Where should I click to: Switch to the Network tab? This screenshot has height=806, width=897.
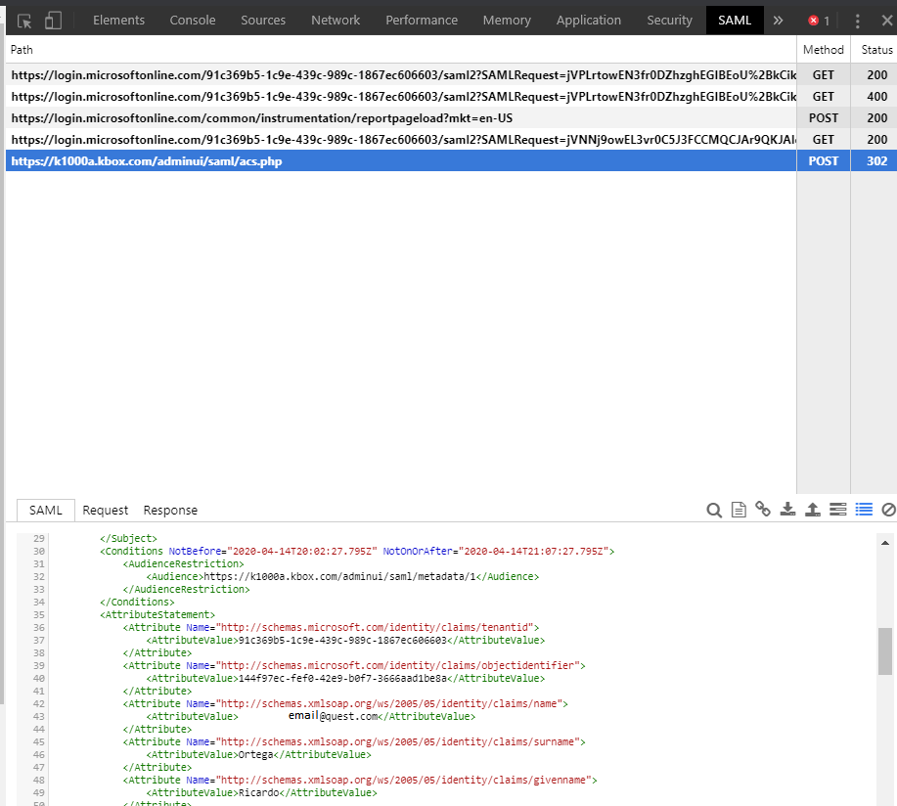coord(336,20)
